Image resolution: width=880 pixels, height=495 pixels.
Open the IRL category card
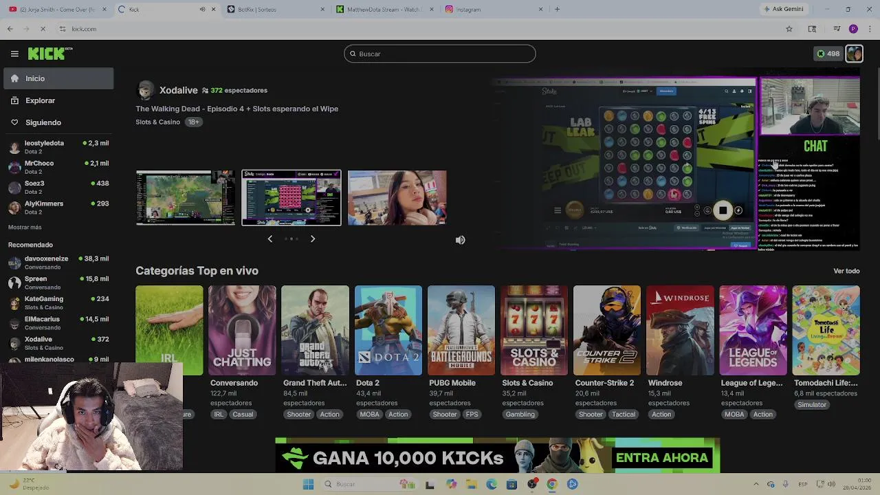(169, 330)
